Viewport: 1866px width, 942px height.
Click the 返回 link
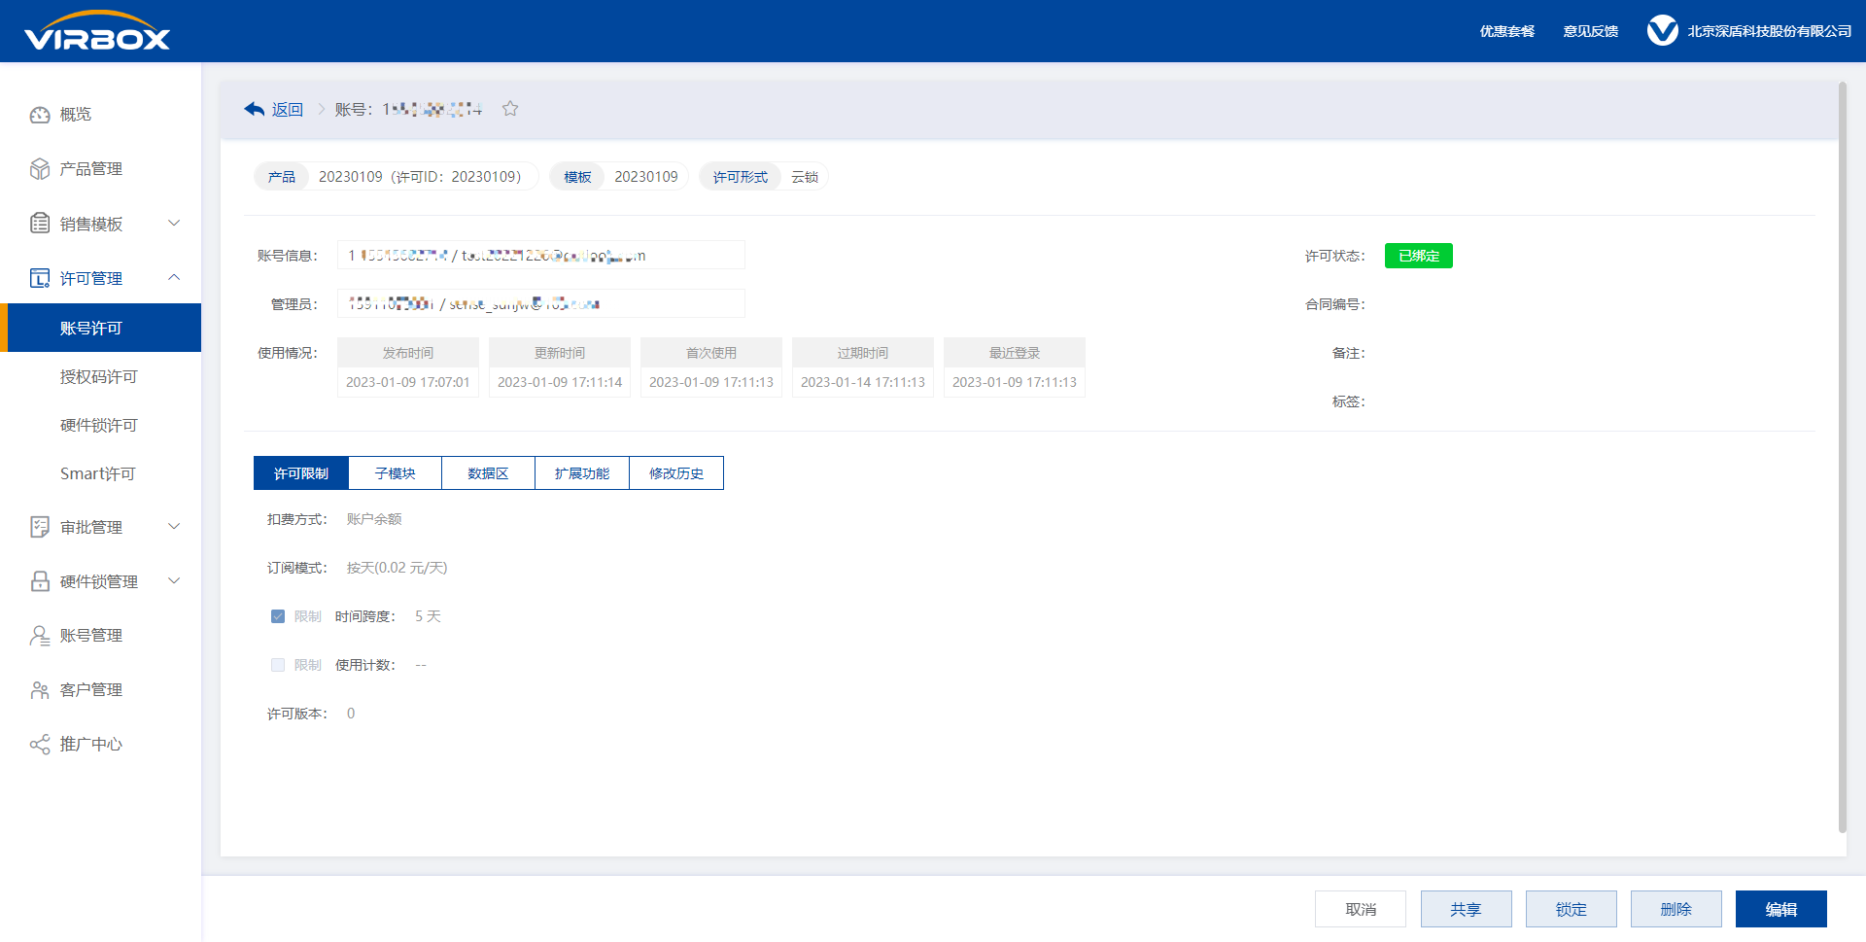click(x=288, y=110)
